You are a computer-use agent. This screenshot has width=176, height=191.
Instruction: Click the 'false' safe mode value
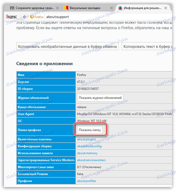(80, 174)
